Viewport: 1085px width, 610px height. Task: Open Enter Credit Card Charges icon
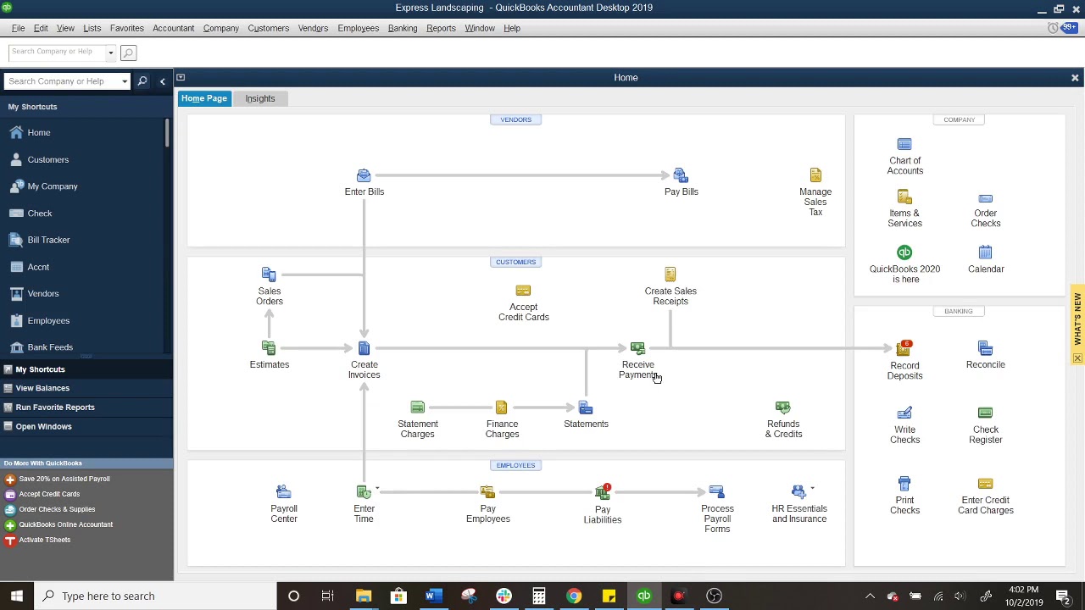coord(985,484)
